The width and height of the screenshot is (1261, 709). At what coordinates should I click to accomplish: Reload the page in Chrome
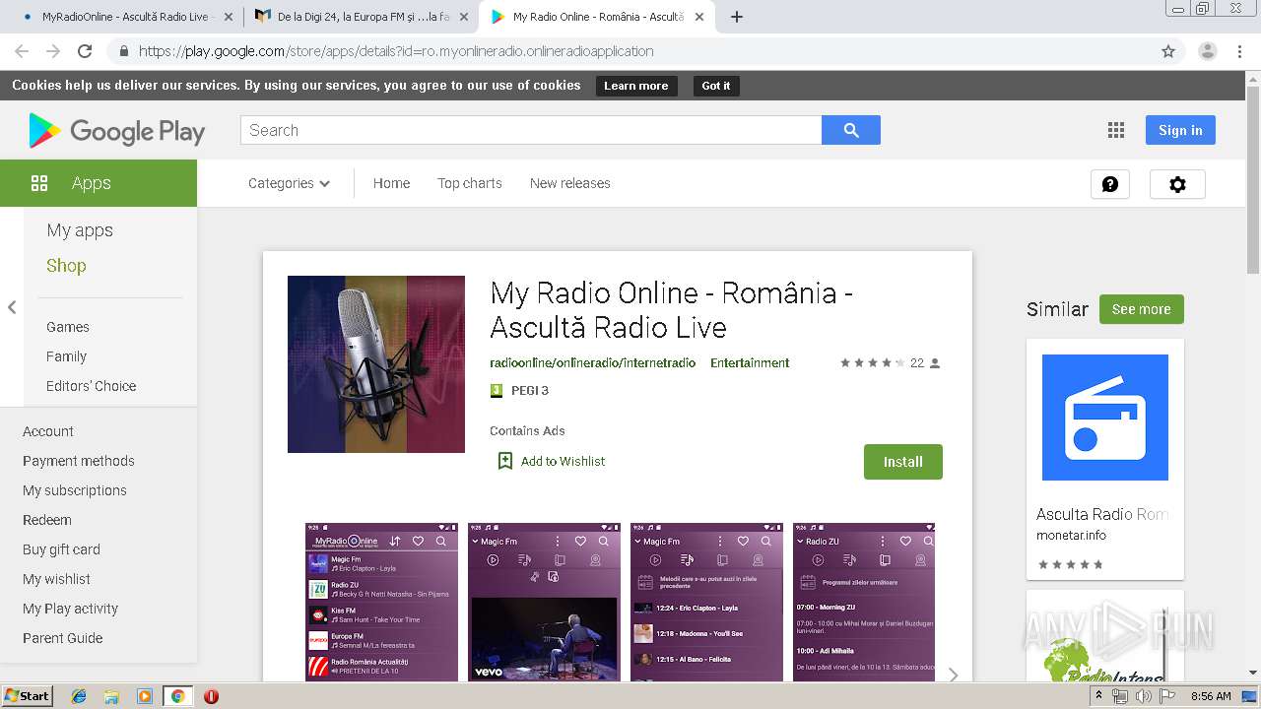tap(85, 51)
